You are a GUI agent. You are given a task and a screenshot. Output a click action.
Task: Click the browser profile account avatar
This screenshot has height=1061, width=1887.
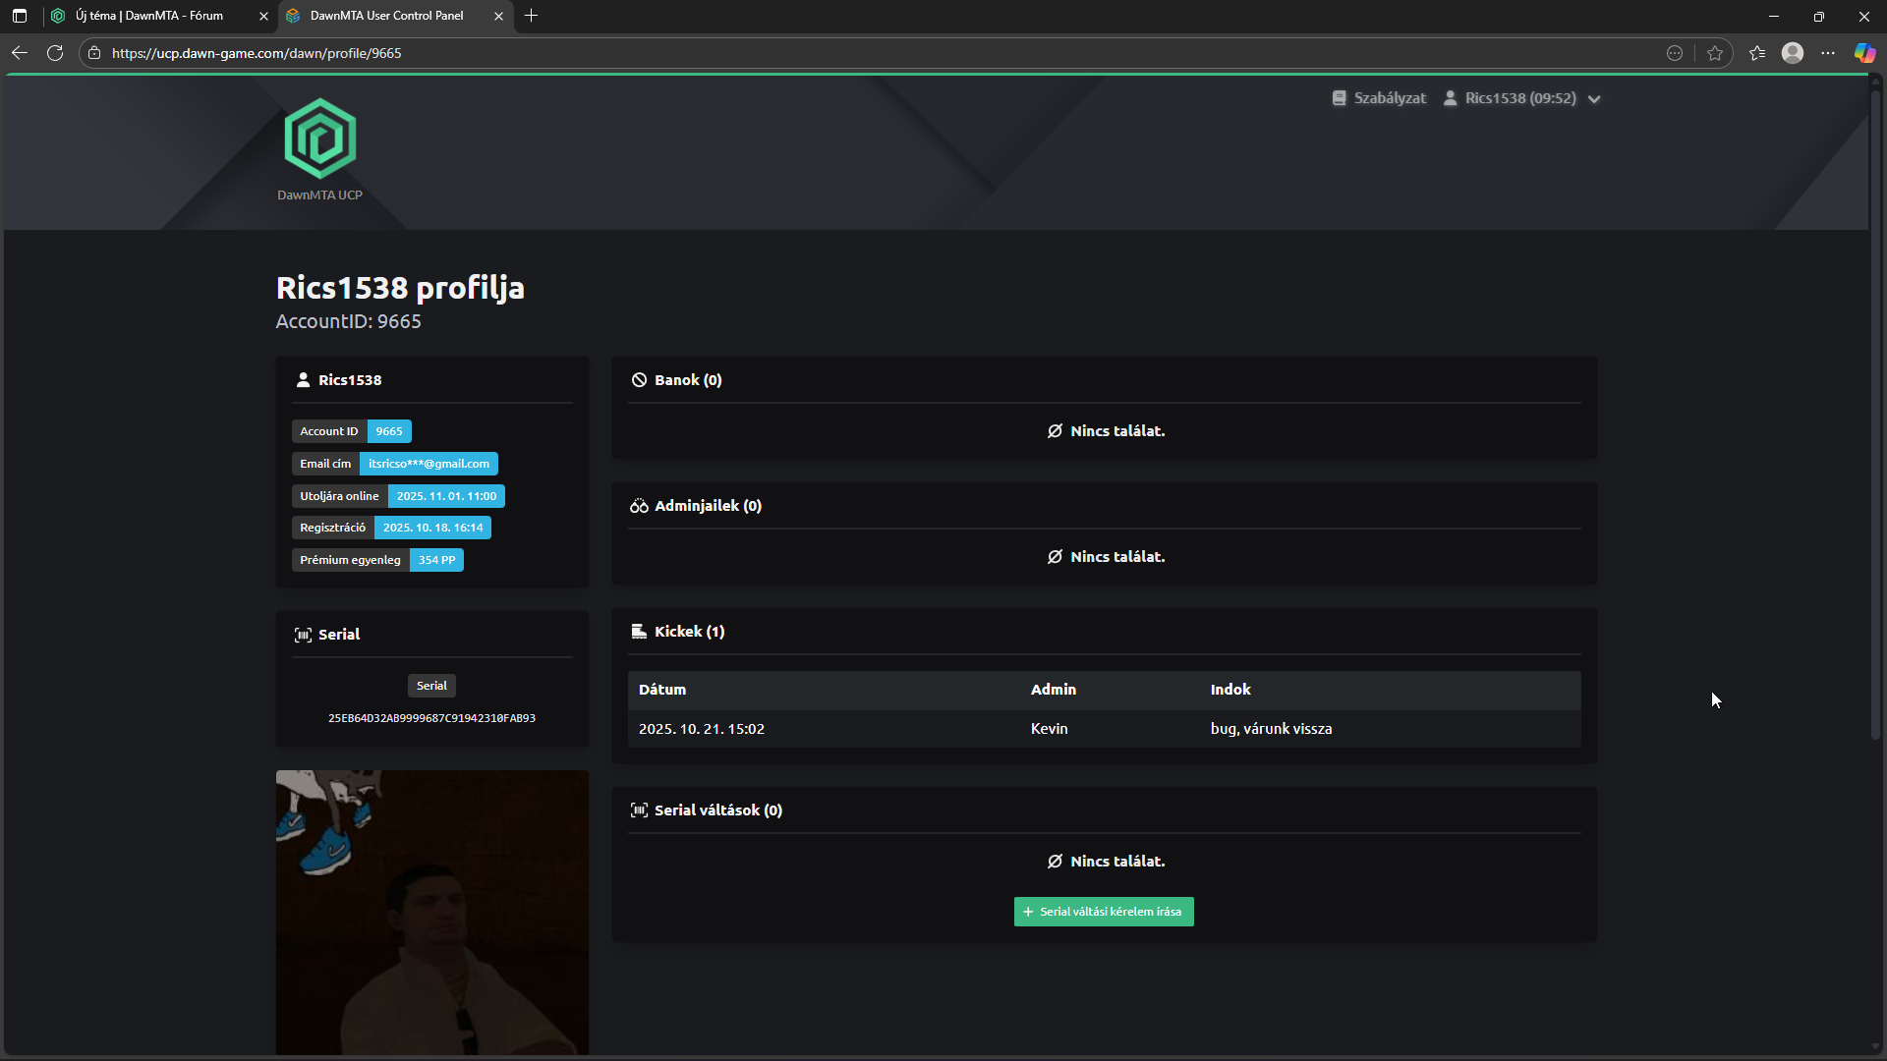[x=1793, y=52]
